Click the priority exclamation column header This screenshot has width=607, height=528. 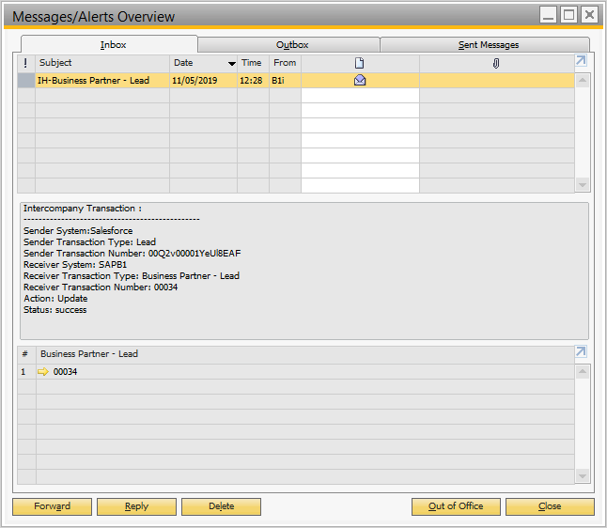click(25, 63)
